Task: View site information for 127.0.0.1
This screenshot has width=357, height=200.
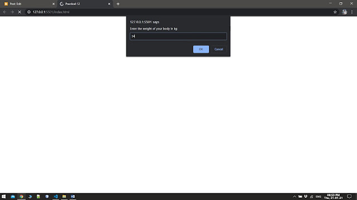Action: [29, 12]
